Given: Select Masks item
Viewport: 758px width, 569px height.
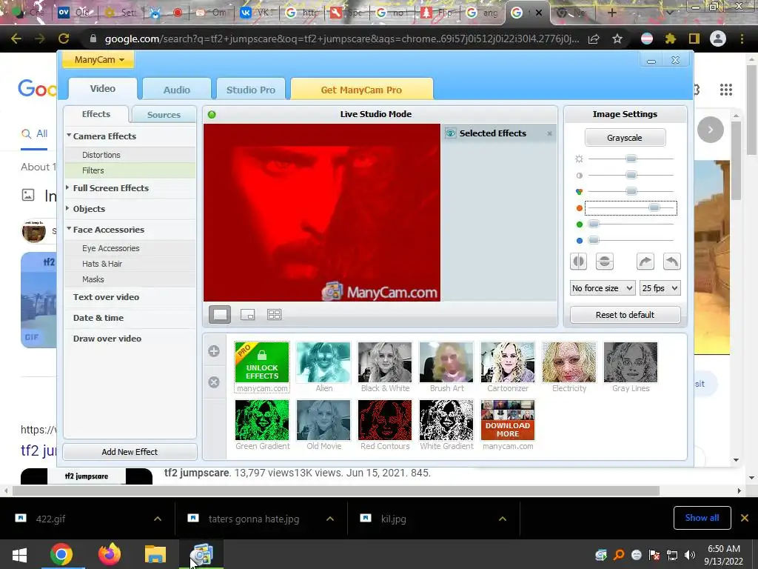Looking at the screenshot, I should pyautogui.click(x=130, y=279).
